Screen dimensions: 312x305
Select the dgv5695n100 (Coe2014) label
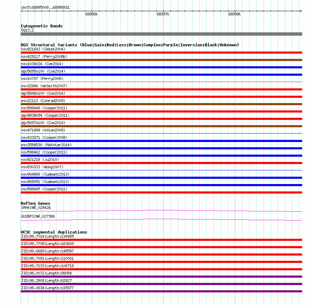pos(43,71)
